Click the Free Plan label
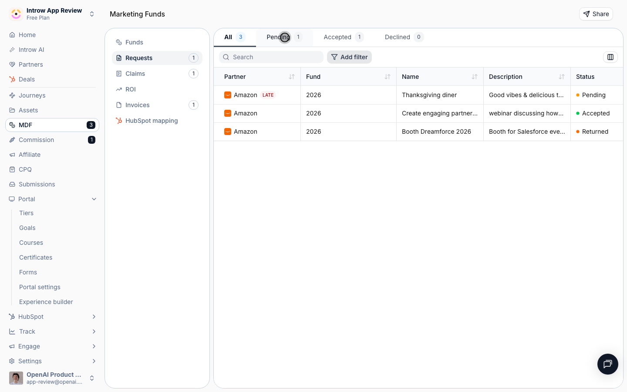627x392 pixels. [38, 18]
